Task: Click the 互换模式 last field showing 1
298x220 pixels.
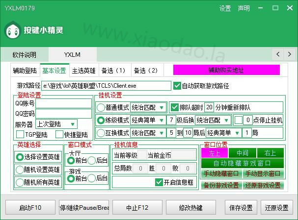Action: pyautogui.click(x=247, y=133)
